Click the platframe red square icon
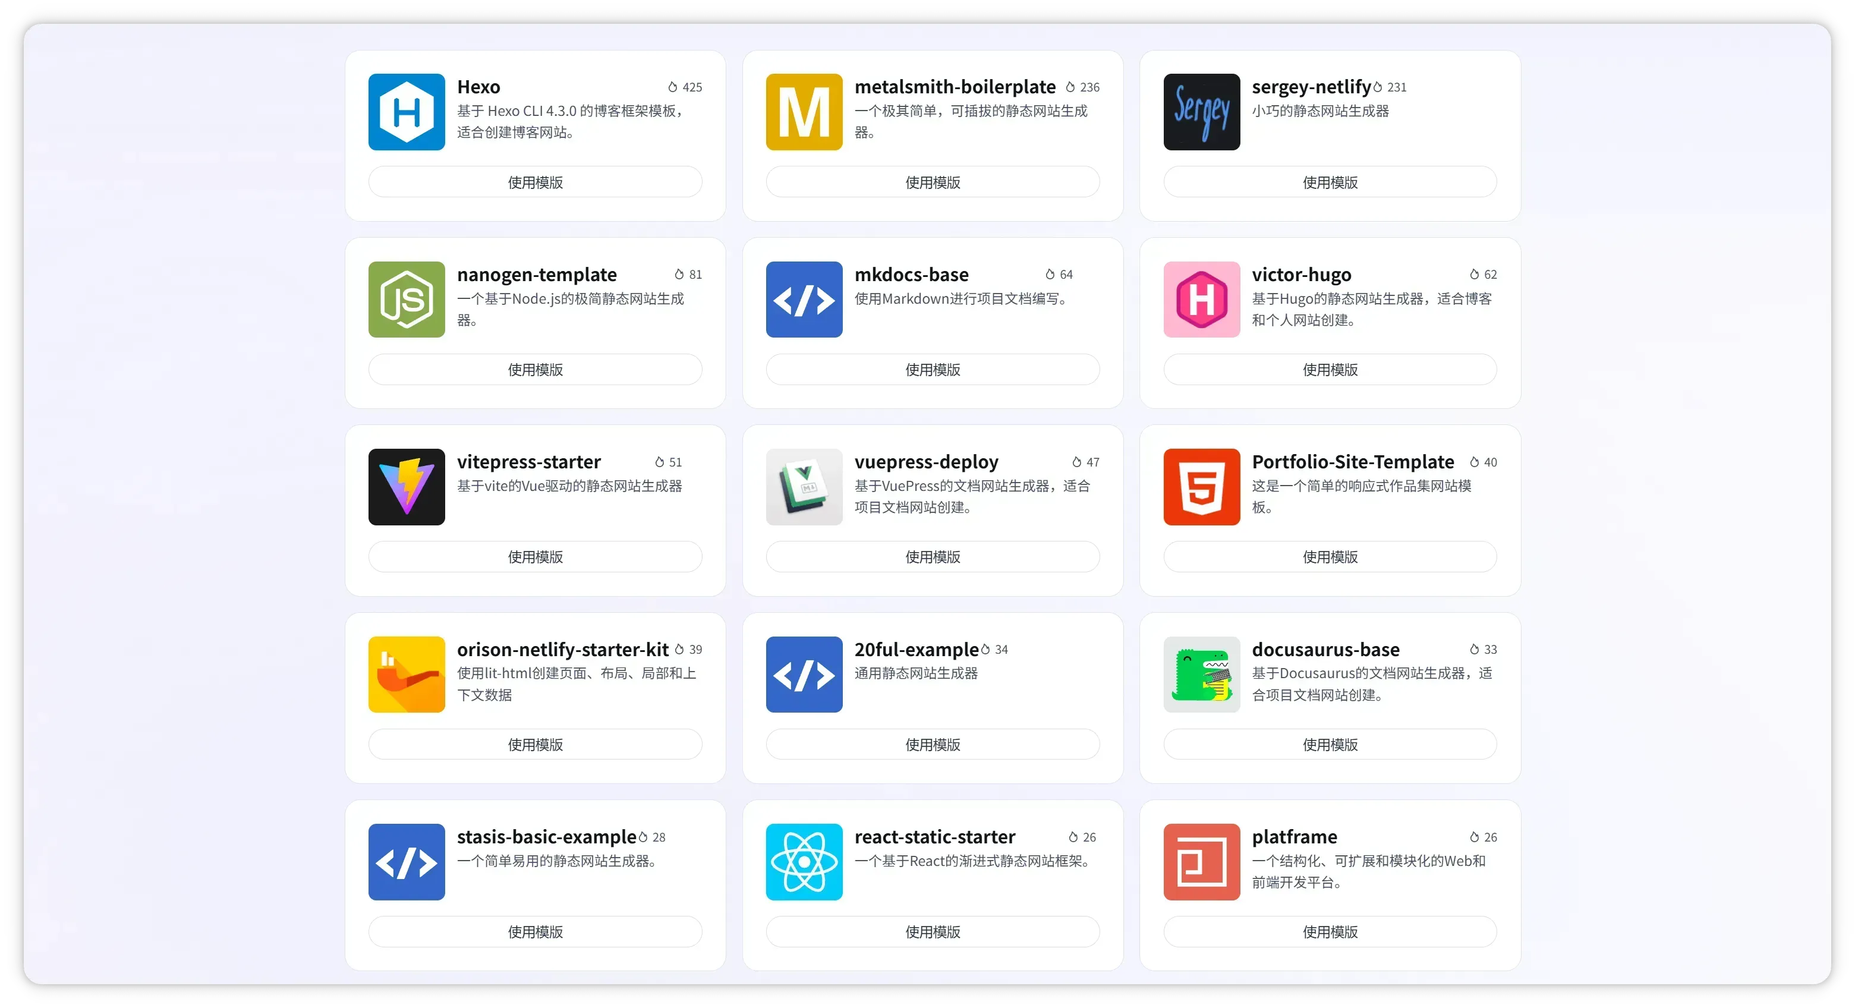This screenshot has width=1855, height=1008. coord(1201,862)
